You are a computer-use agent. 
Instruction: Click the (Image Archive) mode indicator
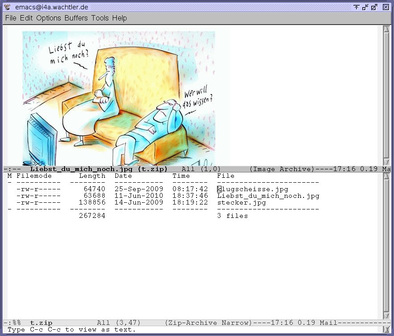click(282, 169)
